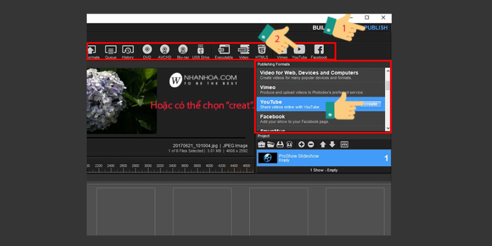Viewport: 492px width, 246px height.
Task: Click the create button in YouTube row
Action: tap(371, 104)
